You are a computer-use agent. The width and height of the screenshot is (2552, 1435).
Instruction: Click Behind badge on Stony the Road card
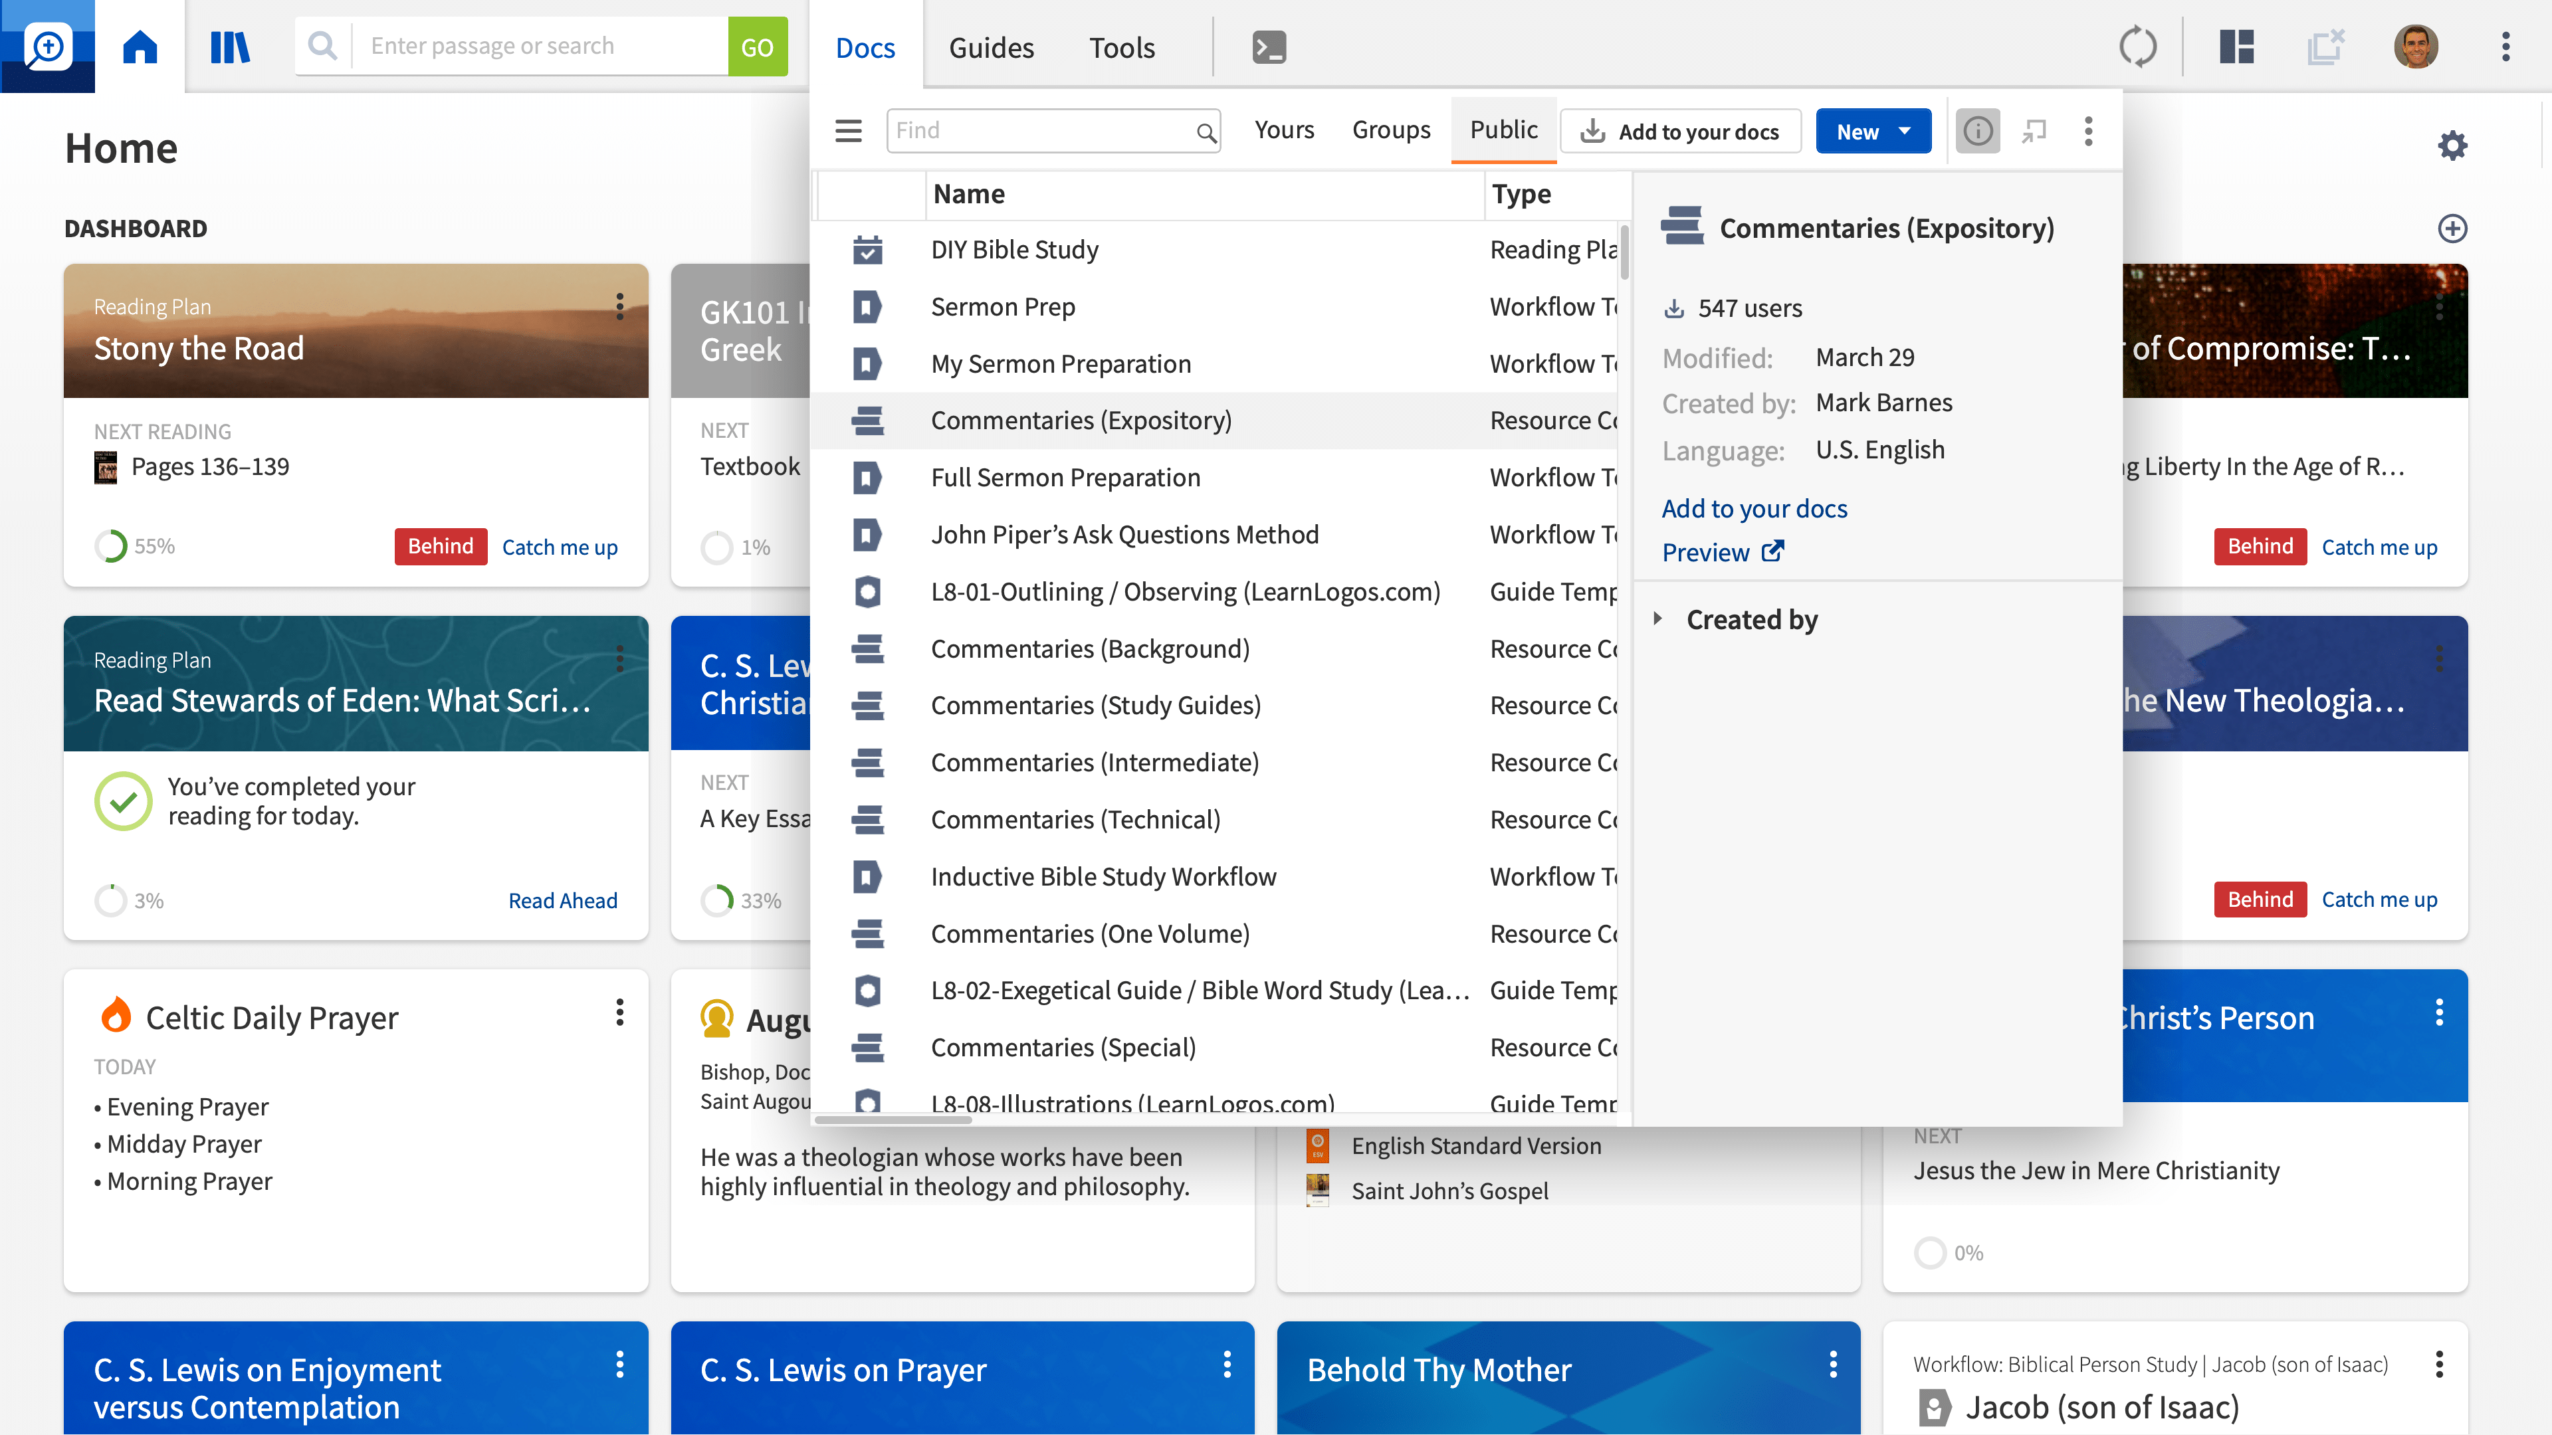tap(441, 547)
